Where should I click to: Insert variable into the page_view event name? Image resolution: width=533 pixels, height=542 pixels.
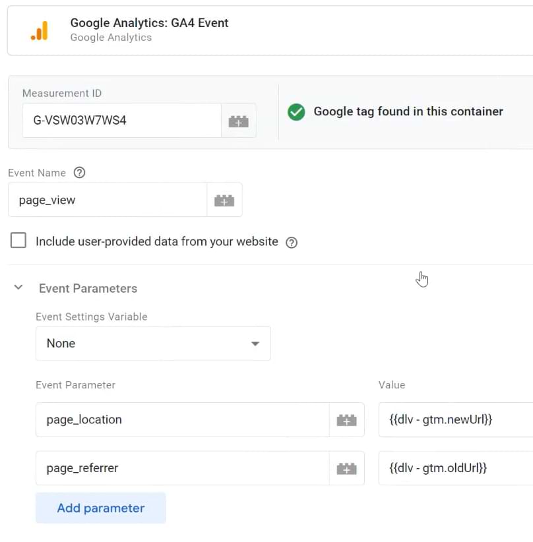click(x=224, y=200)
